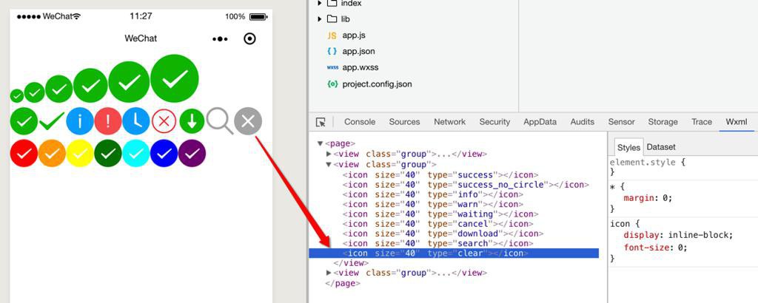Click the closing </page> tag

(x=342, y=283)
